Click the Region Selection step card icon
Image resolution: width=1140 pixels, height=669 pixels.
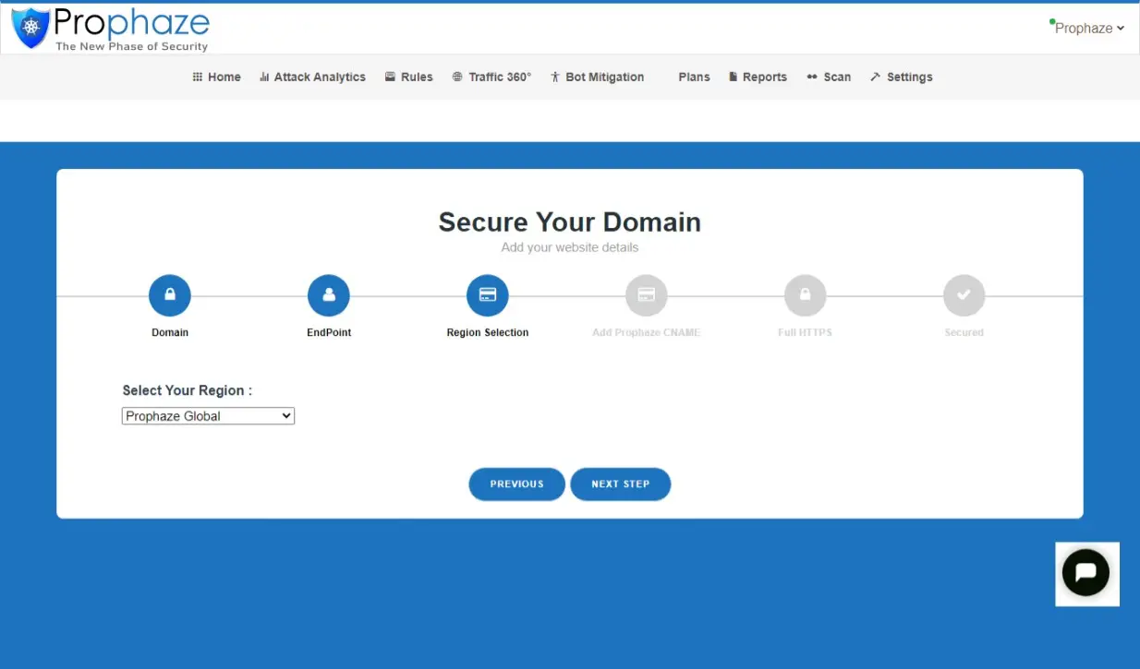488,295
